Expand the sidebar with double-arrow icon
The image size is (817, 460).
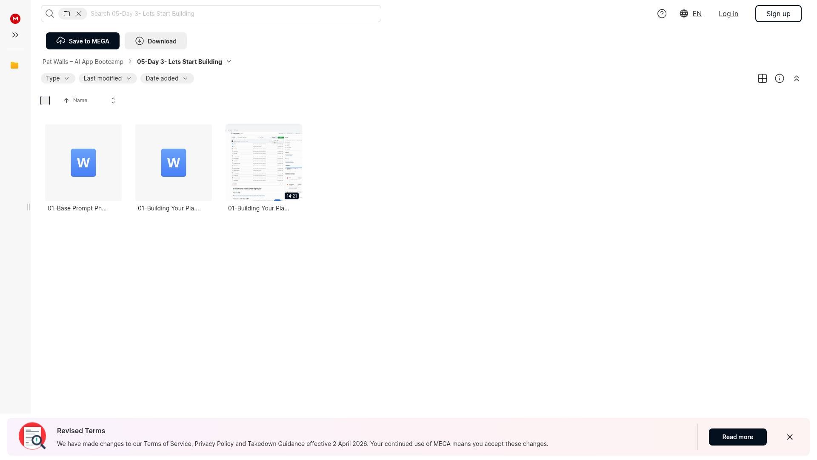coord(15,35)
